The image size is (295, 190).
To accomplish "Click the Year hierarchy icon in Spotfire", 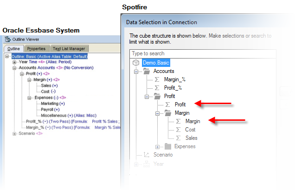I will pyautogui.click(x=147, y=164).
